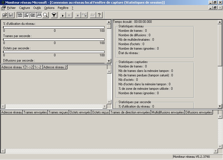This screenshot has width=223, height=160.
Task: Click the Diffusions envoyées column header
Action: (198, 112)
